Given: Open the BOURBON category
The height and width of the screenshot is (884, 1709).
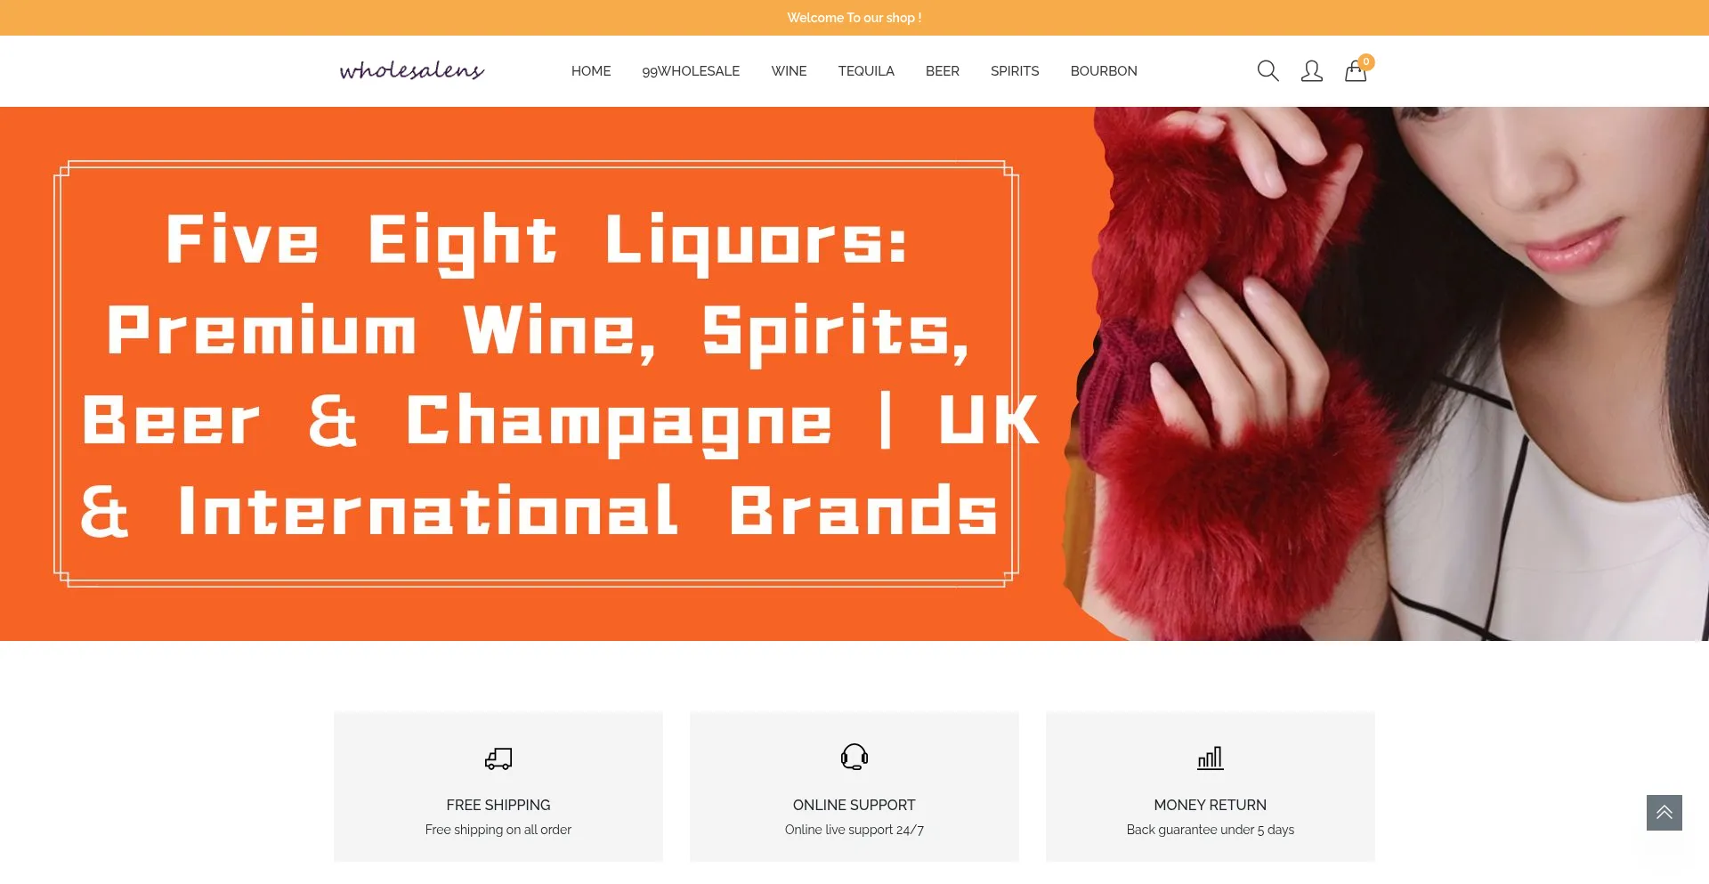Looking at the screenshot, I should 1104,71.
